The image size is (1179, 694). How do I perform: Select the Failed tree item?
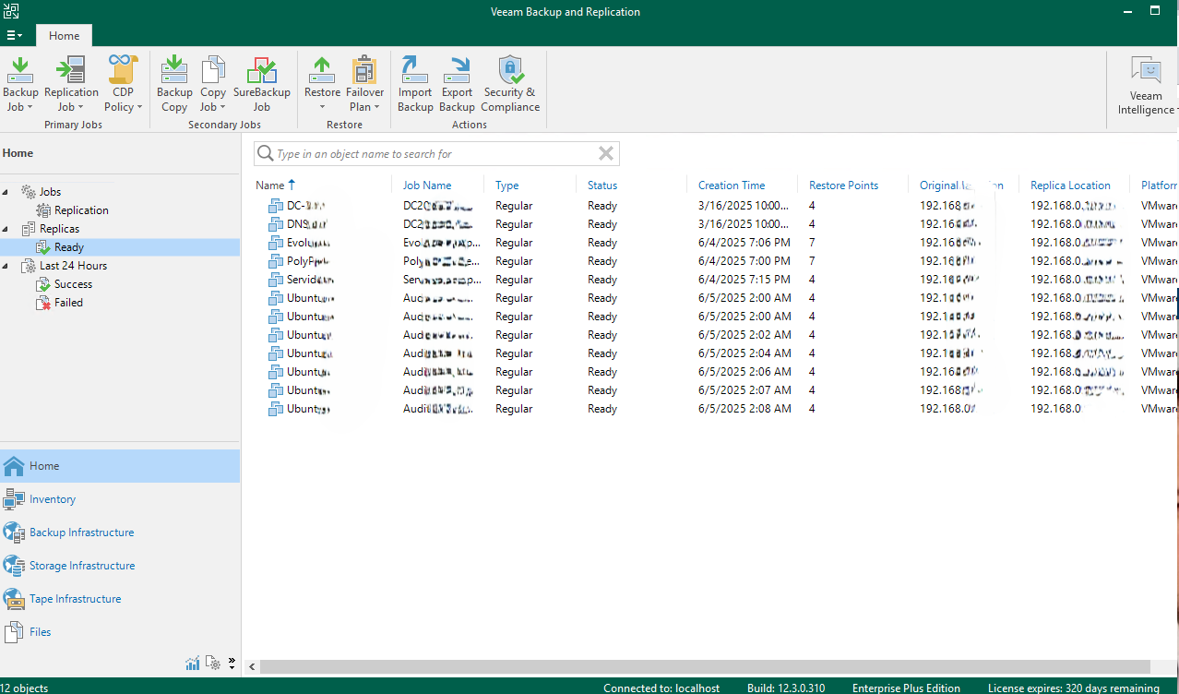68,303
